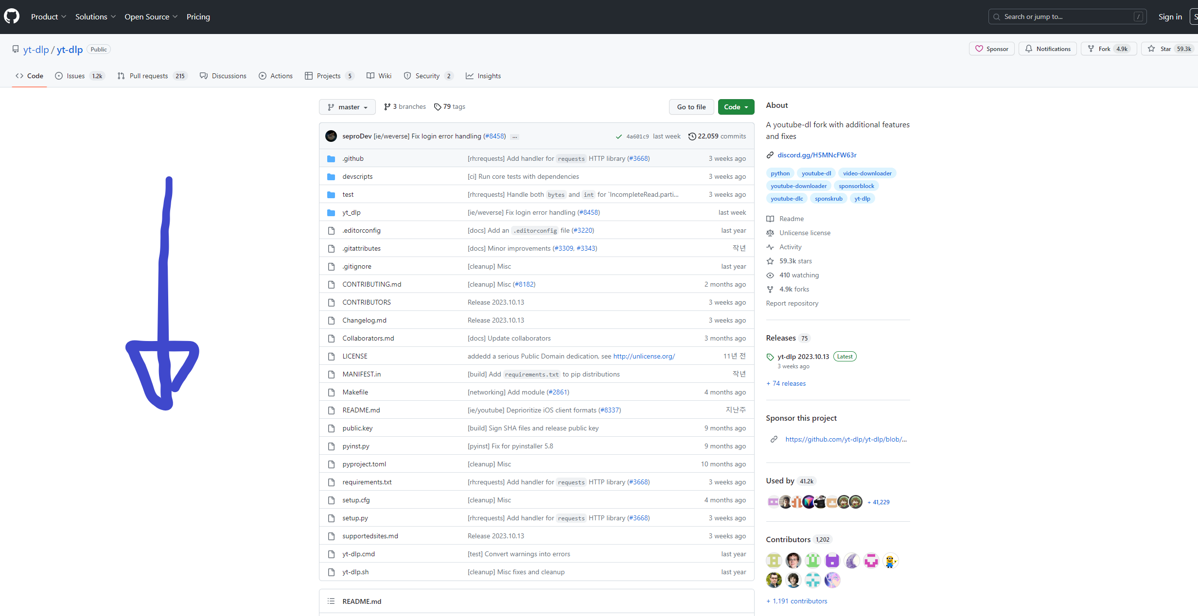Click the commit history clock icon

pyautogui.click(x=692, y=137)
